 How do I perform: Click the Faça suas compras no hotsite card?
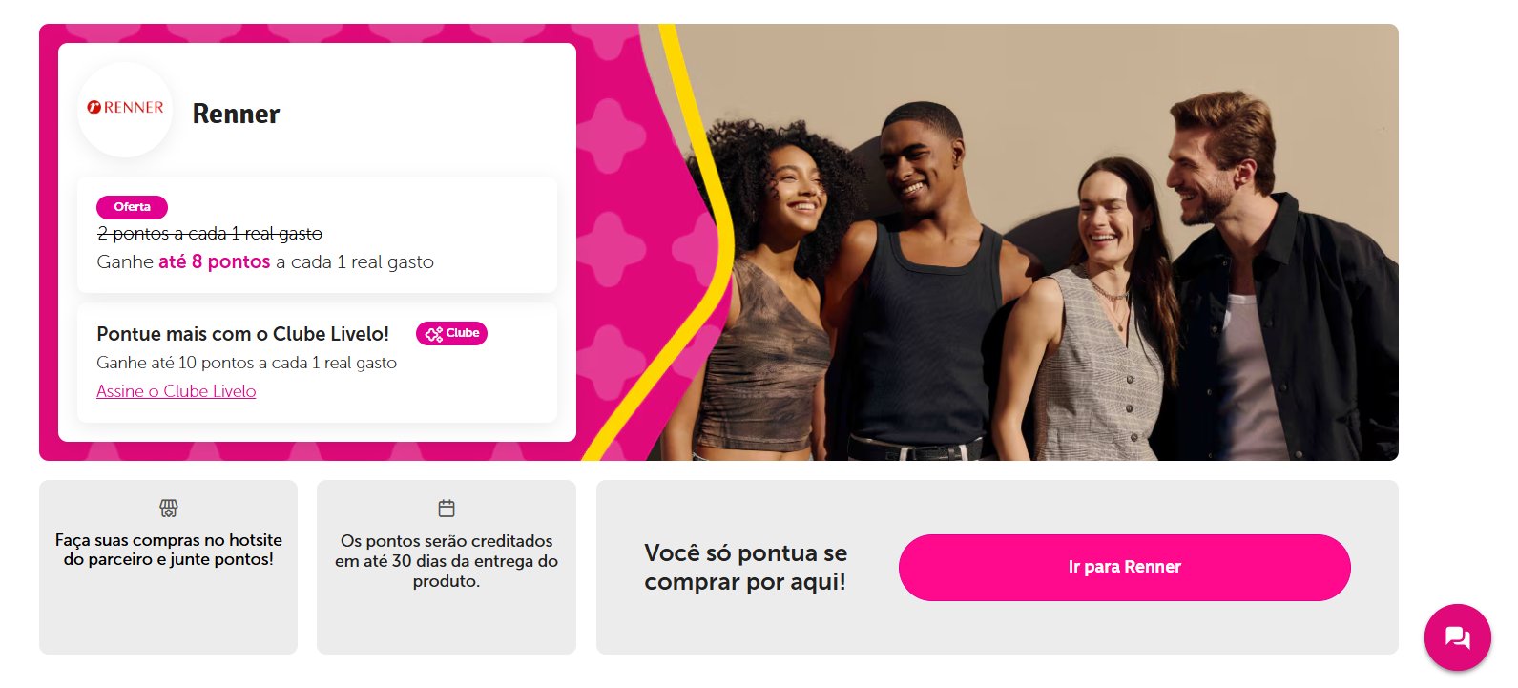[168, 567]
